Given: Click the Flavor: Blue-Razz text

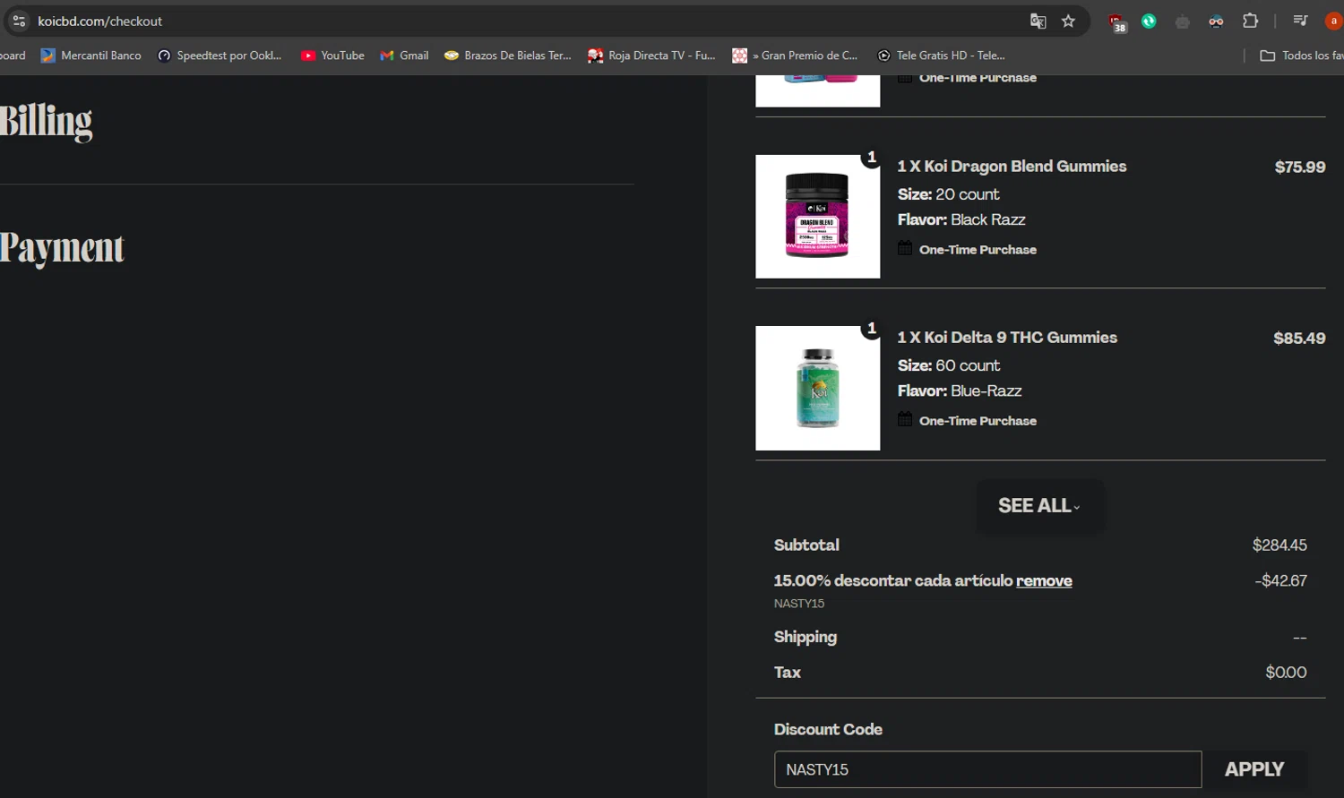Looking at the screenshot, I should (960, 390).
